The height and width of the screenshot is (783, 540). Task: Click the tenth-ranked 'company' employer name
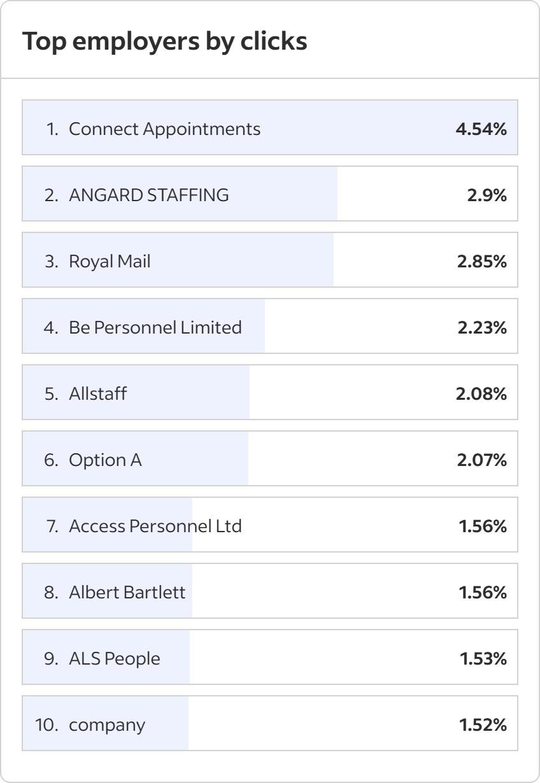pos(107,724)
